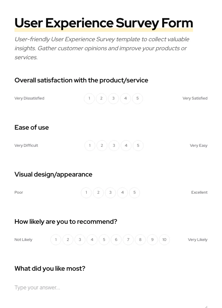Image resolution: width=222 pixels, height=308 pixels.
Task: Select rating 3 for overall satisfaction
Action: point(113,98)
